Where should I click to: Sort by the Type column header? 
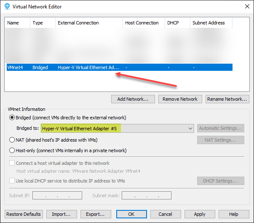click(x=43, y=23)
